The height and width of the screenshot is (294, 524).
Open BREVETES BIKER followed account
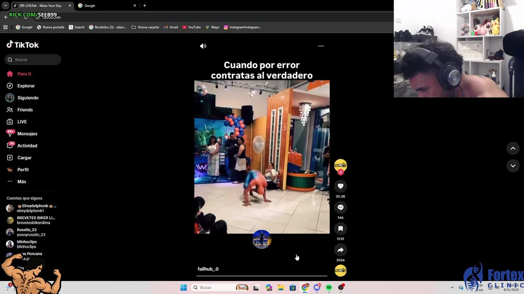tap(32, 220)
